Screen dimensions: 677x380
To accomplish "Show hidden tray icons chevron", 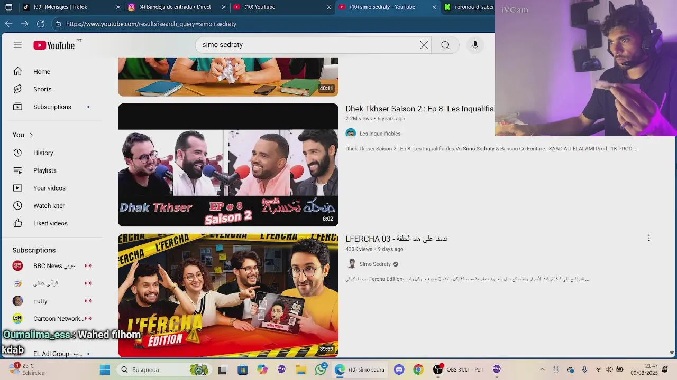I will pyautogui.click(x=542, y=369).
